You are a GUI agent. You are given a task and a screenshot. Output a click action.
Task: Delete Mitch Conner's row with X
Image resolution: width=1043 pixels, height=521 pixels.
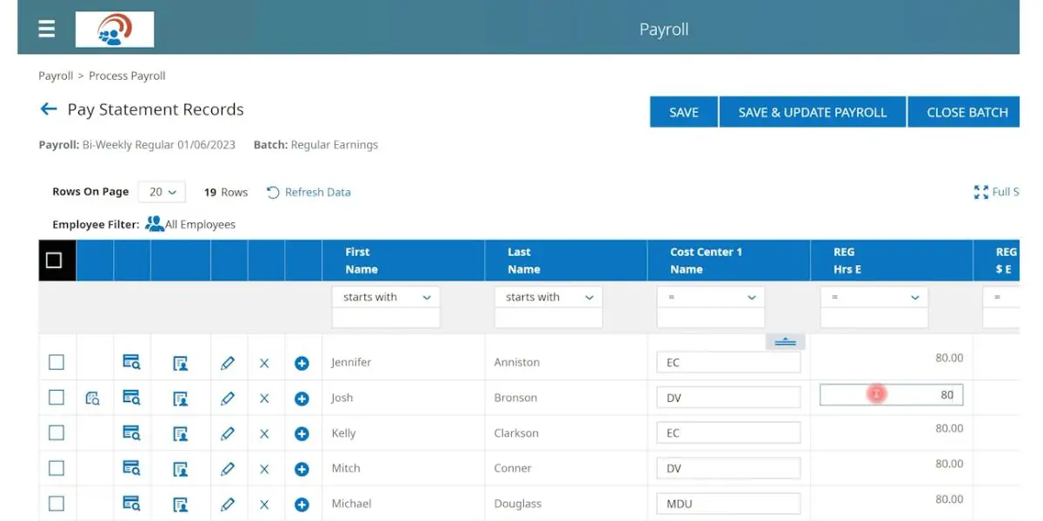264,469
